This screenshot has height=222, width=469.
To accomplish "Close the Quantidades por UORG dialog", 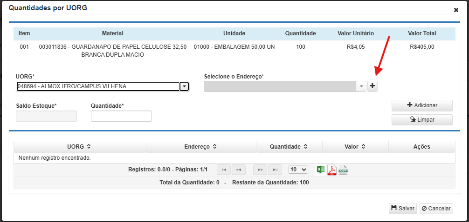I will click(x=456, y=10).
